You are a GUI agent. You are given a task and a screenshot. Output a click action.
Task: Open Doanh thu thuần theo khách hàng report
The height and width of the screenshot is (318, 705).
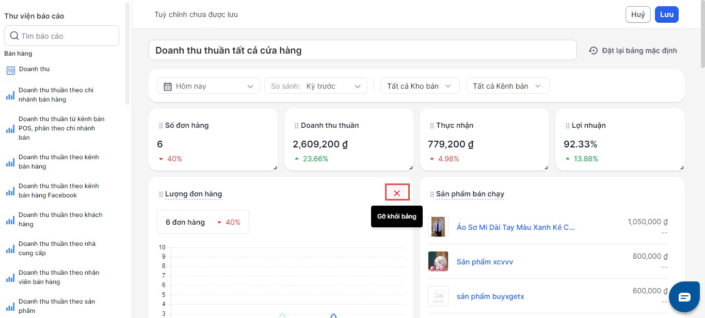(60, 220)
